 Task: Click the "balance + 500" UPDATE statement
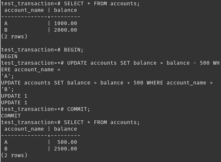107,83
